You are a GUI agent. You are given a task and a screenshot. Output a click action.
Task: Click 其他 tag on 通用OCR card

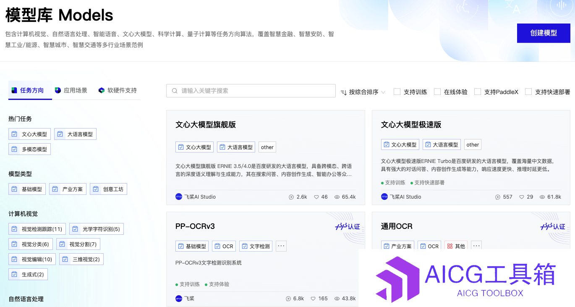(x=456, y=246)
